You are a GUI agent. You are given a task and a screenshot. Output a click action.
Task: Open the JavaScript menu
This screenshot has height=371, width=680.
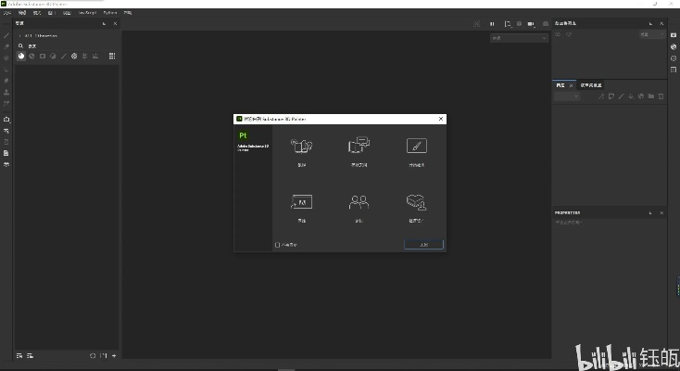tap(87, 13)
